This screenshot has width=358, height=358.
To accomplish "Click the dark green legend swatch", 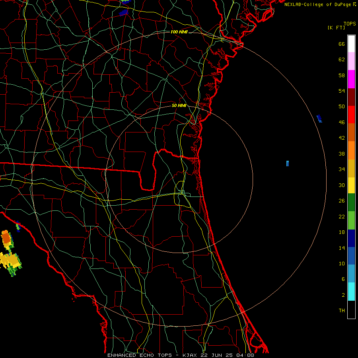I will click(x=351, y=202).
